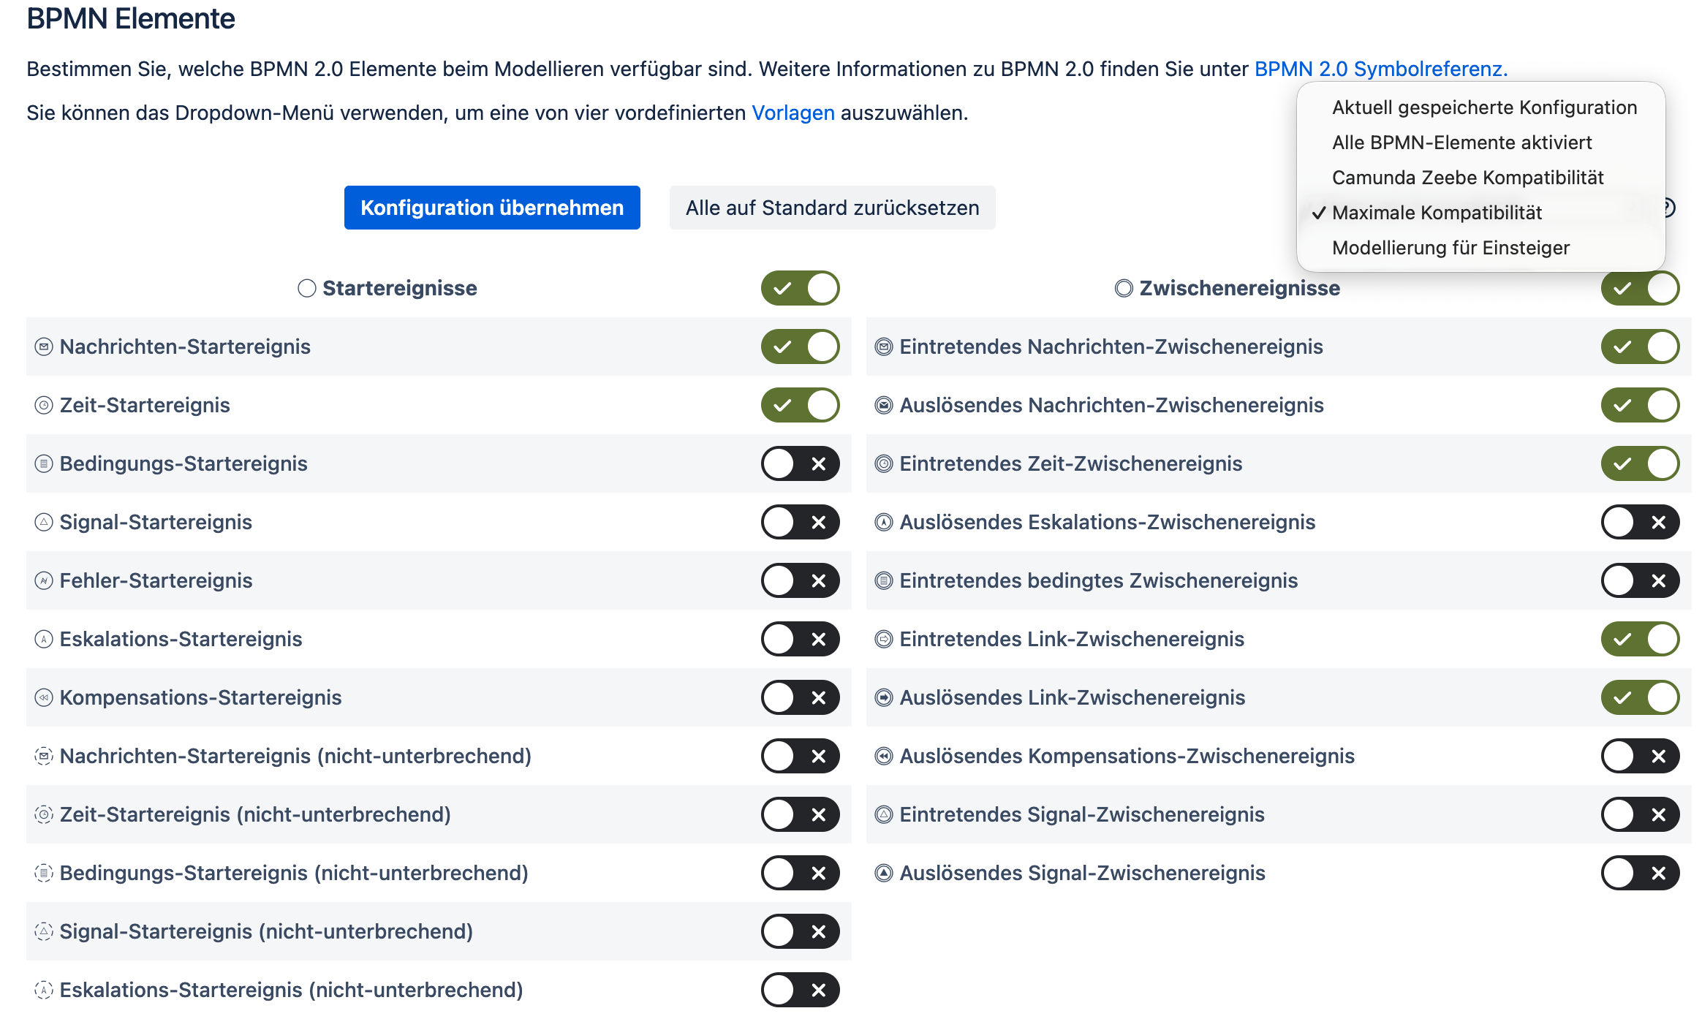Viewport: 1702px width, 1019px height.
Task: Click the Zeit-Startereignis clock icon
Action: click(44, 405)
